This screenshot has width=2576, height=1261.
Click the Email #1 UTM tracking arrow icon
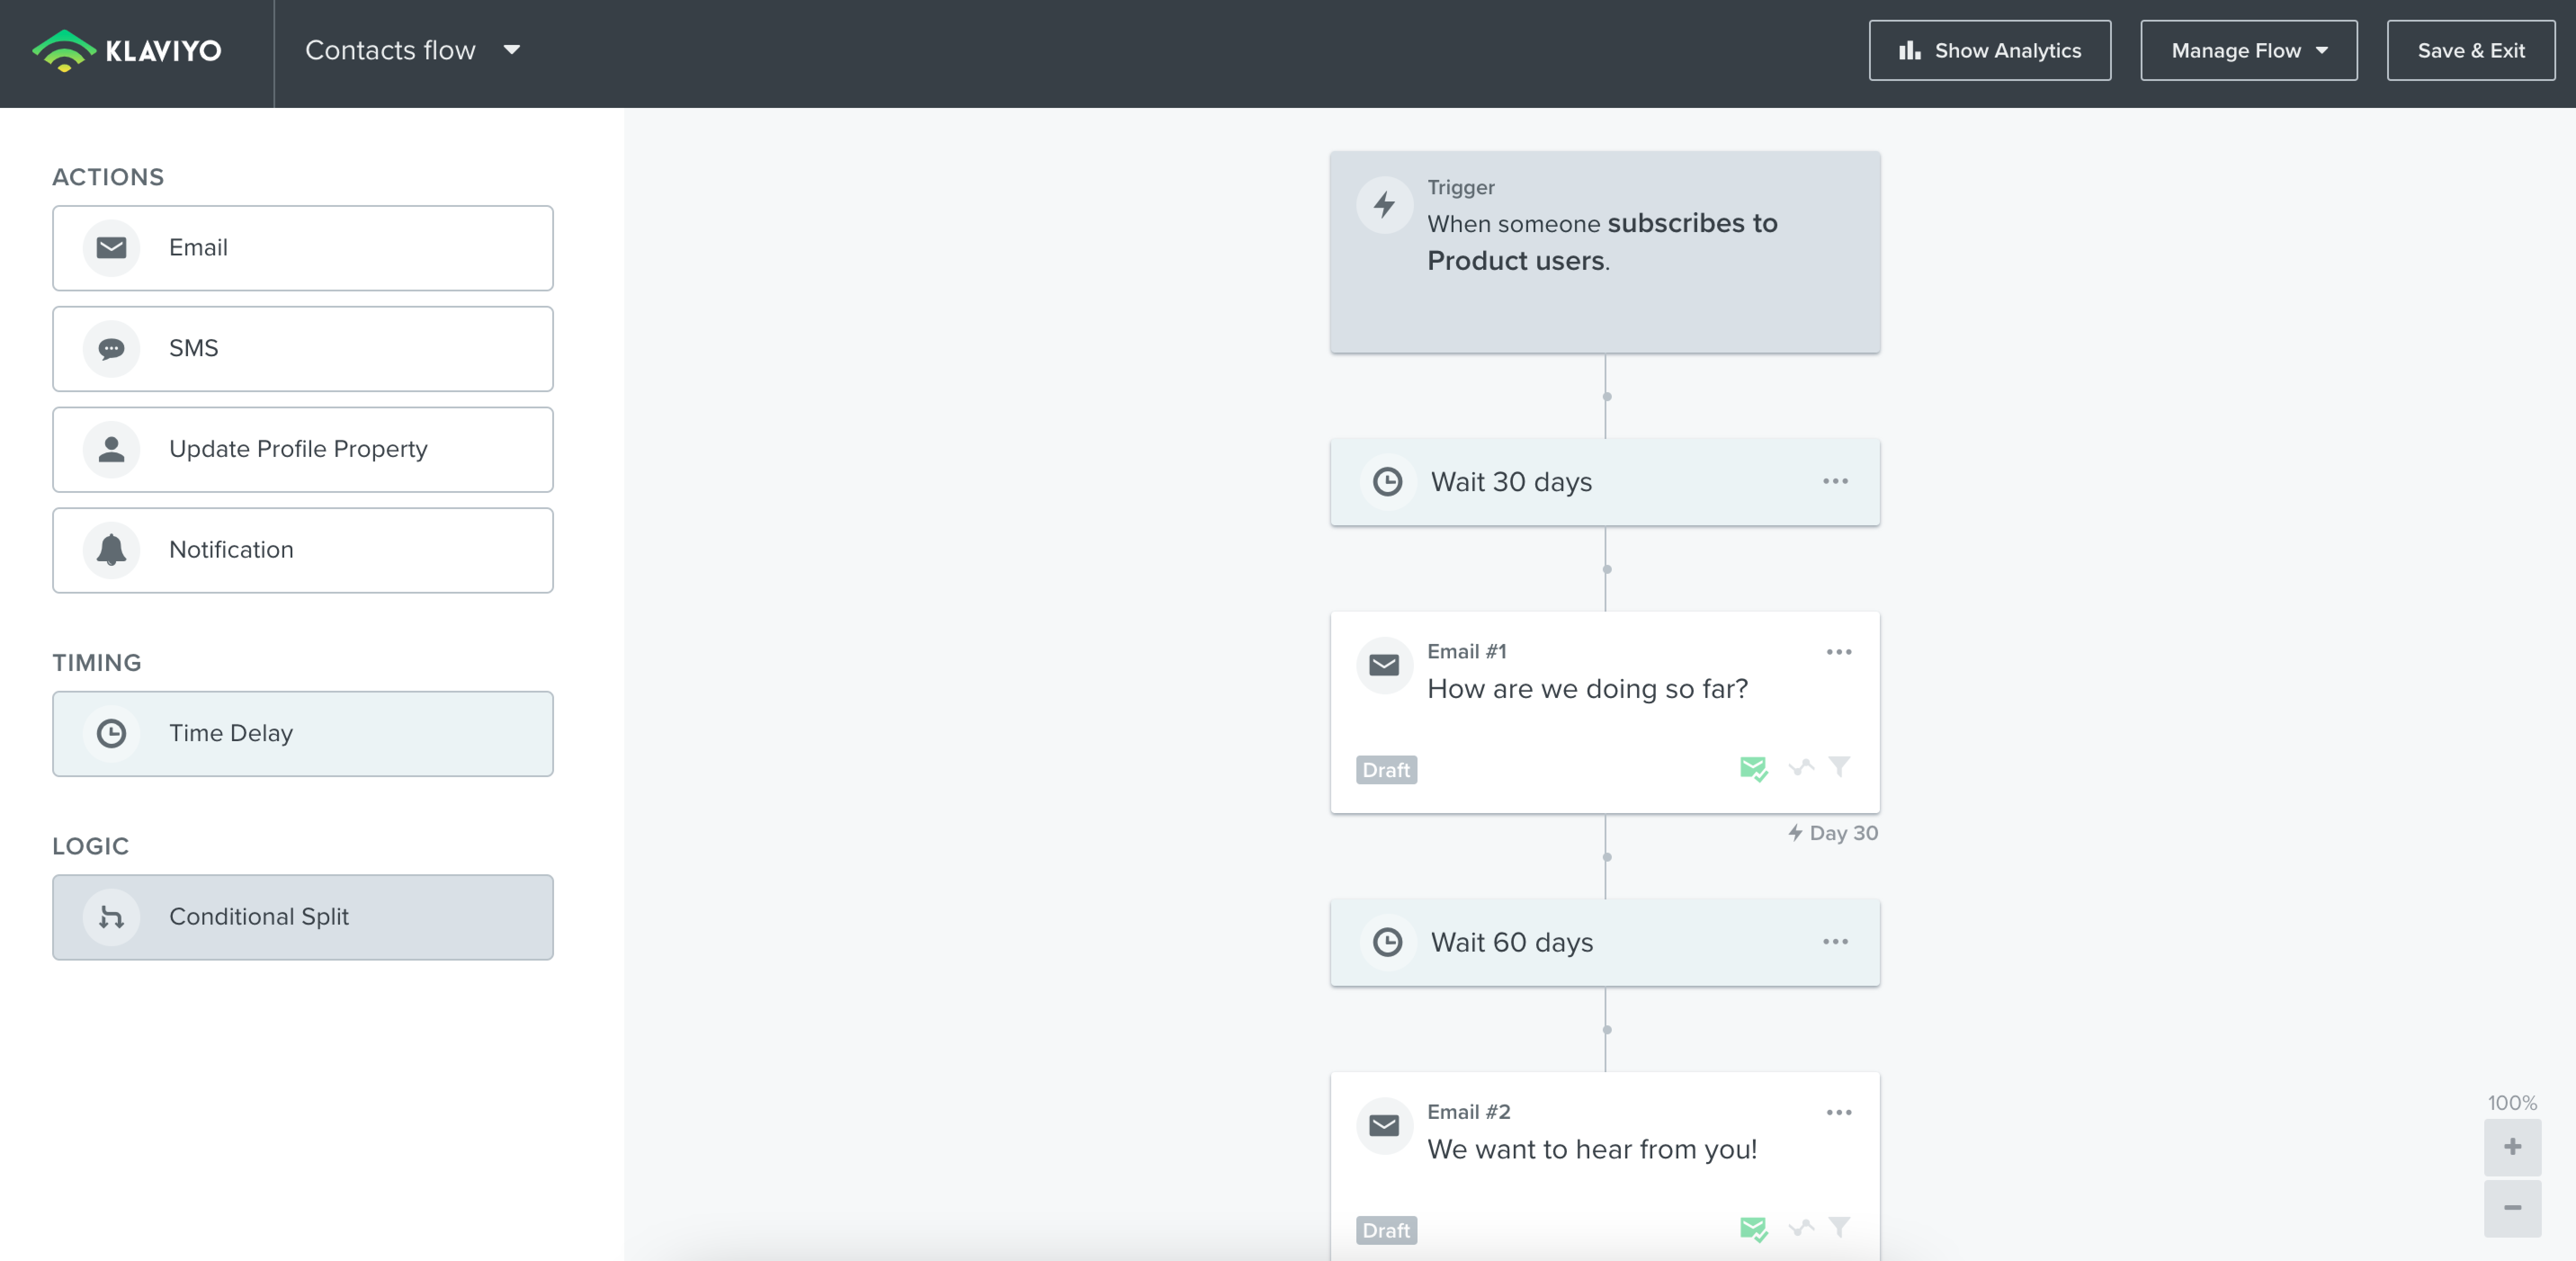coord(1801,768)
